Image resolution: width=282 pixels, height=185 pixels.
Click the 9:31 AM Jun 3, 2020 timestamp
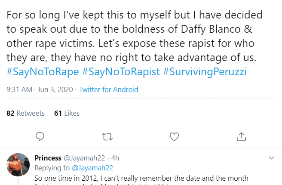click(40, 89)
